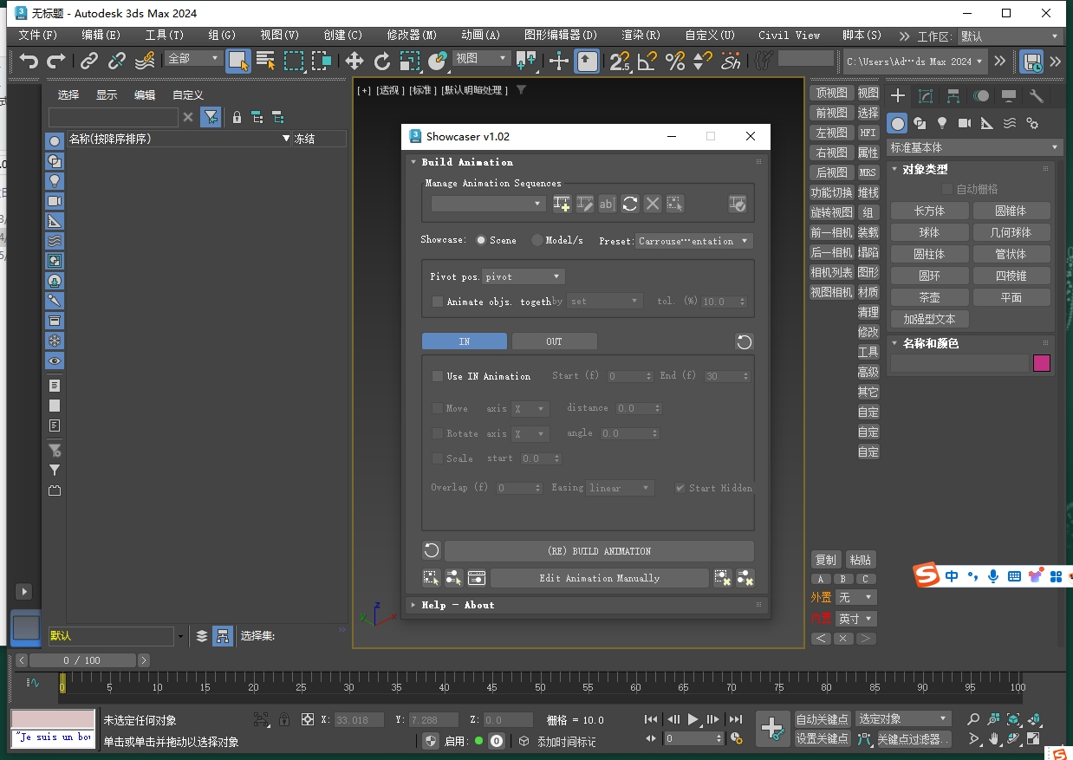Open the 全部 selection filter dropdown
The width and height of the screenshot is (1073, 760).
pyautogui.click(x=194, y=58)
